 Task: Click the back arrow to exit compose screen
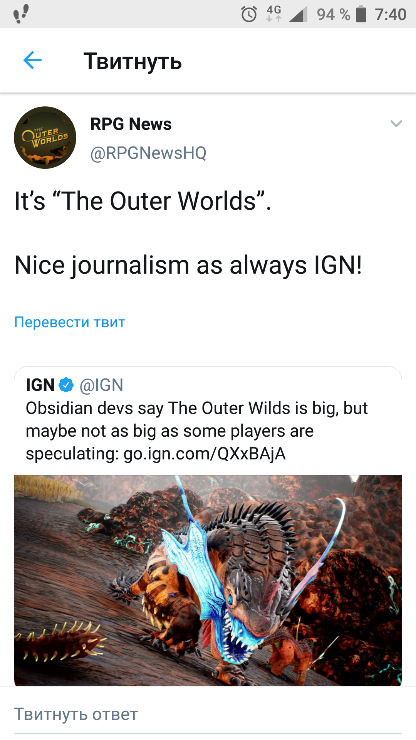(x=32, y=60)
